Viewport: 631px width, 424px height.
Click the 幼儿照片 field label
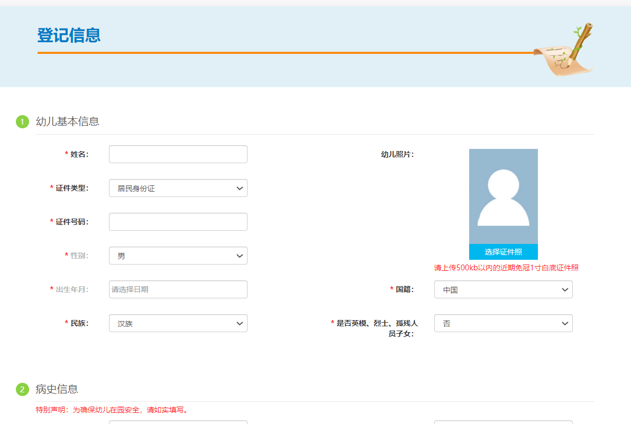tap(397, 154)
